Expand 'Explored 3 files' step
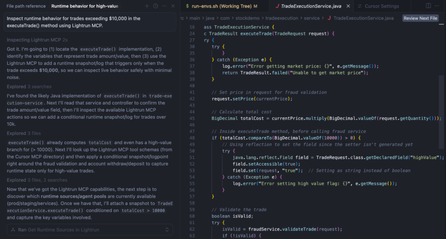 [x=24, y=133]
